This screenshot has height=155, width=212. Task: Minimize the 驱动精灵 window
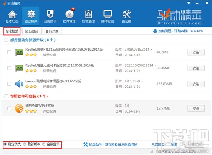[198, 3]
